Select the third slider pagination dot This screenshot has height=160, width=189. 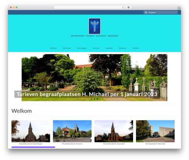click(98, 99)
